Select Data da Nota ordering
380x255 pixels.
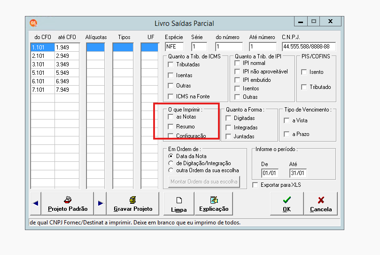pyautogui.click(x=171, y=156)
